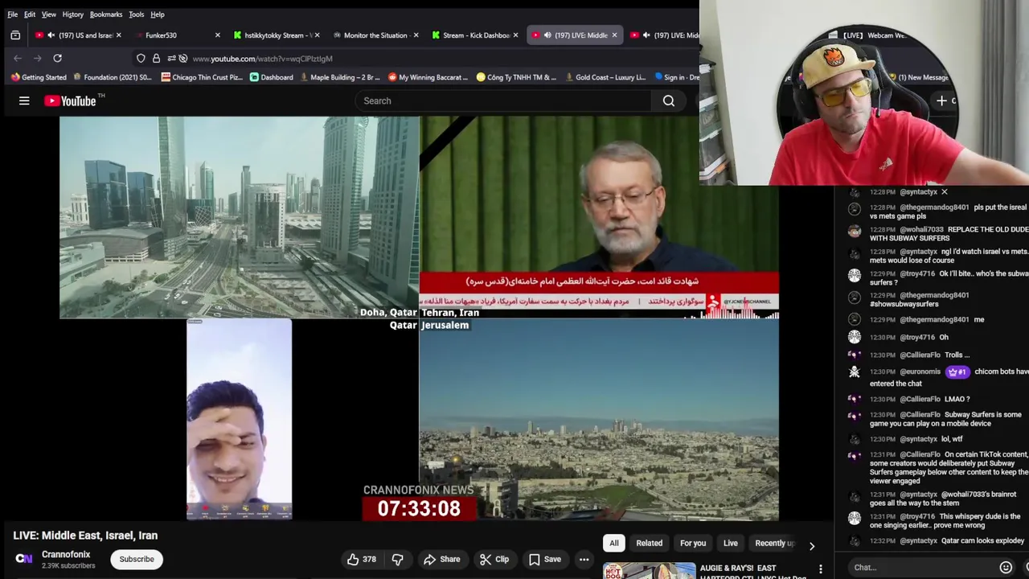Open AUGIE & RAY'S video thumbnail
This screenshot has height=579, width=1029.
click(650, 569)
